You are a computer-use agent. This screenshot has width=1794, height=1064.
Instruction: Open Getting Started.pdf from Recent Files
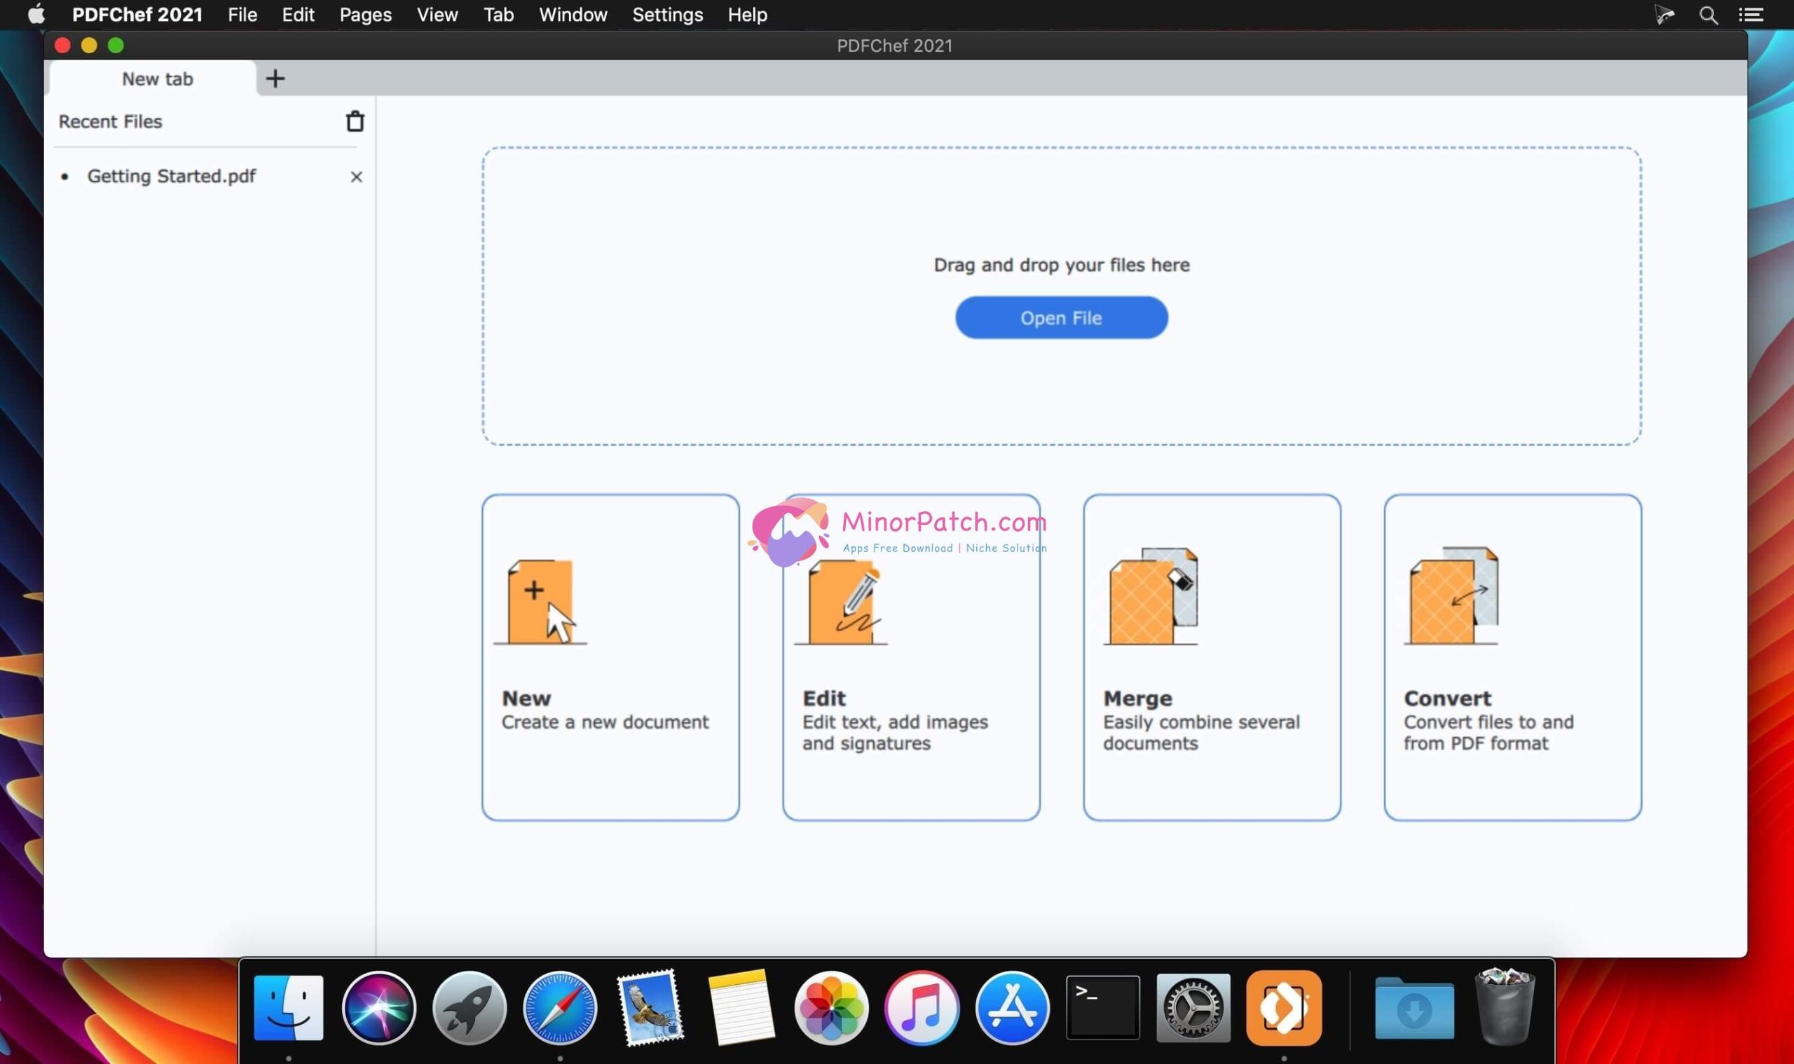172,176
